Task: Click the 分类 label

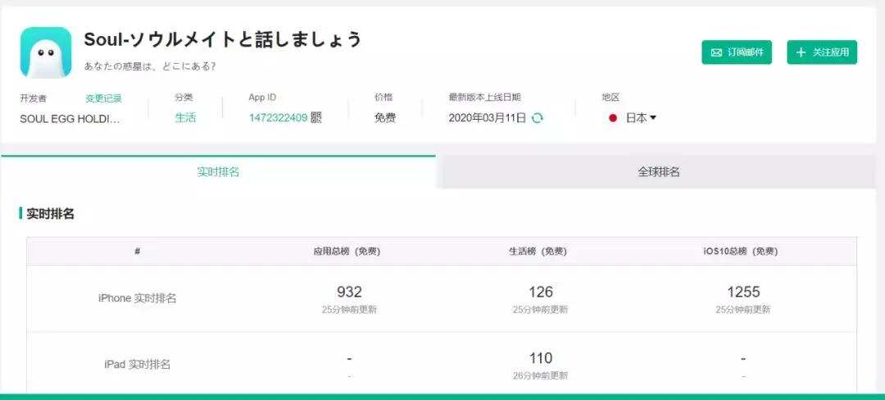Action: click(184, 97)
